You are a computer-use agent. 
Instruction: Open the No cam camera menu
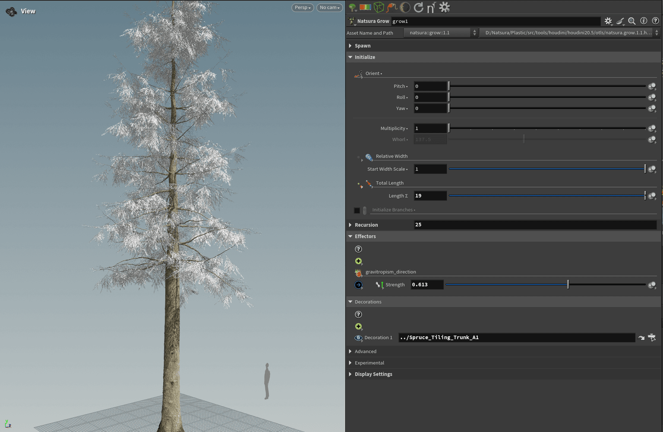[x=329, y=7]
